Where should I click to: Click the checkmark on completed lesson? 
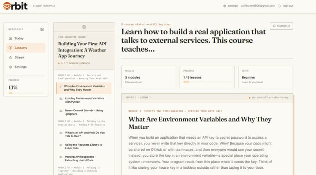(x=60, y=86)
